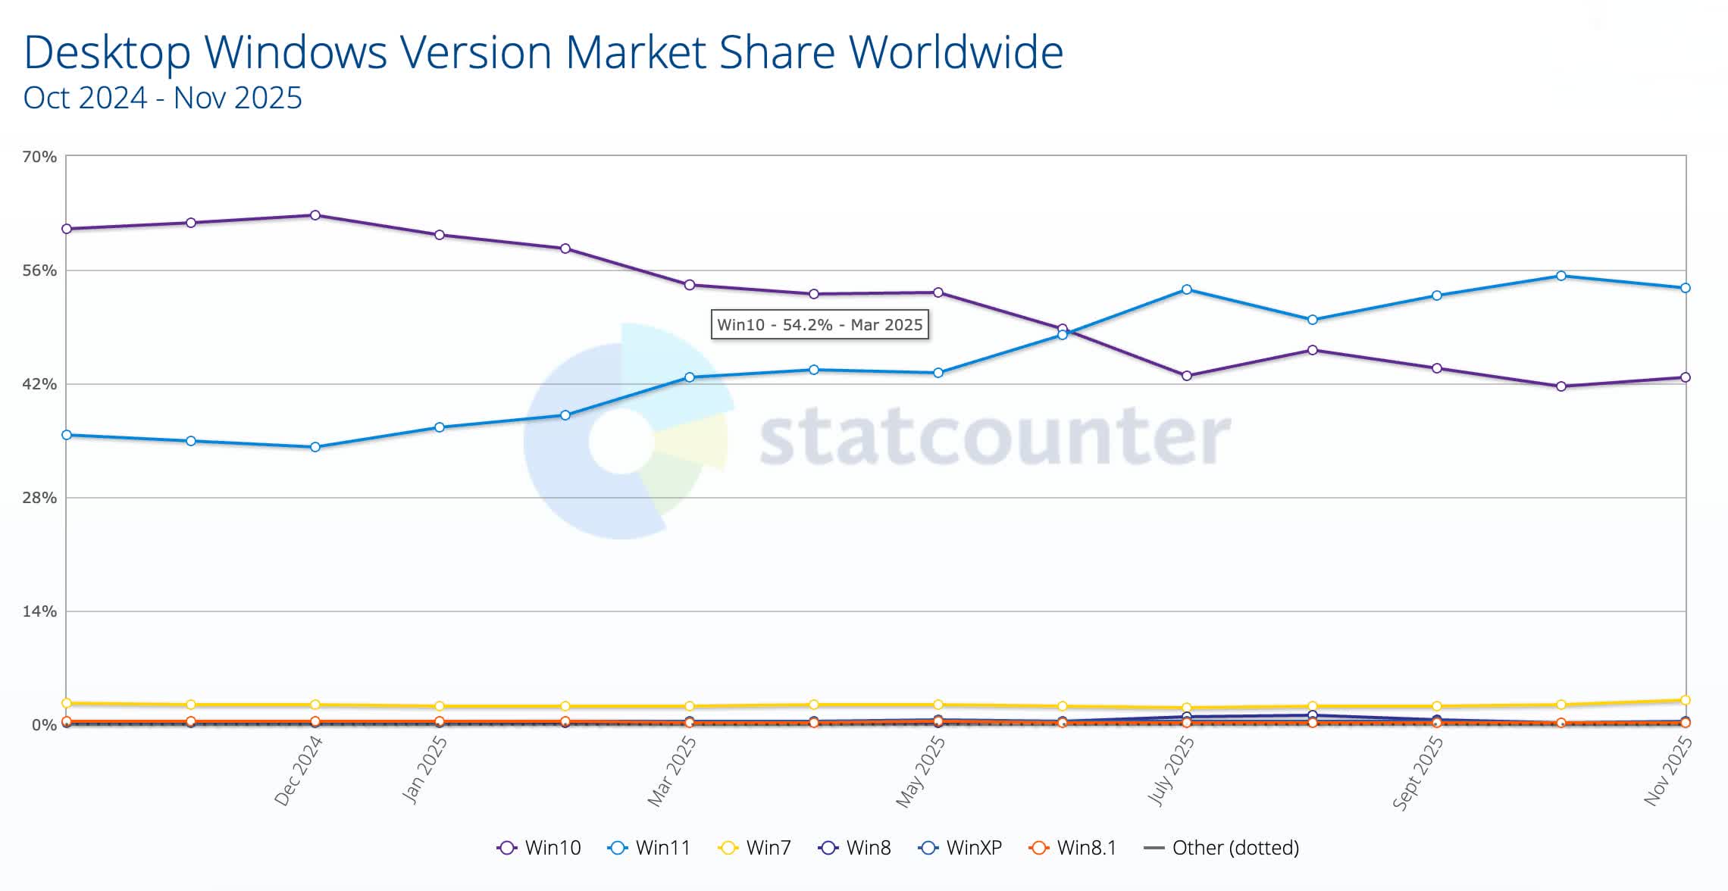
Task: Select Win11 data point at July 2025
Action: 1187,289
